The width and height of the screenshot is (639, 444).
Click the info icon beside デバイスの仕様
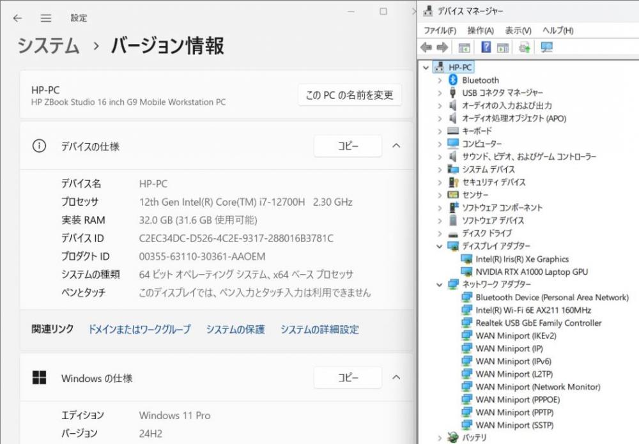click(x=39, y=146)
